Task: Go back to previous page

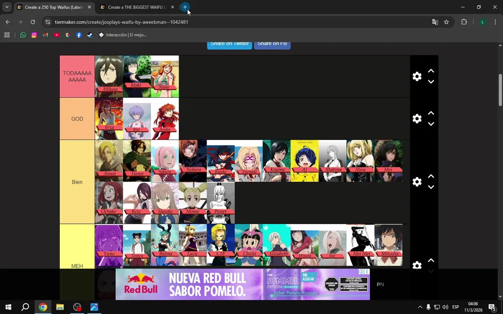Action: [8, 22]
